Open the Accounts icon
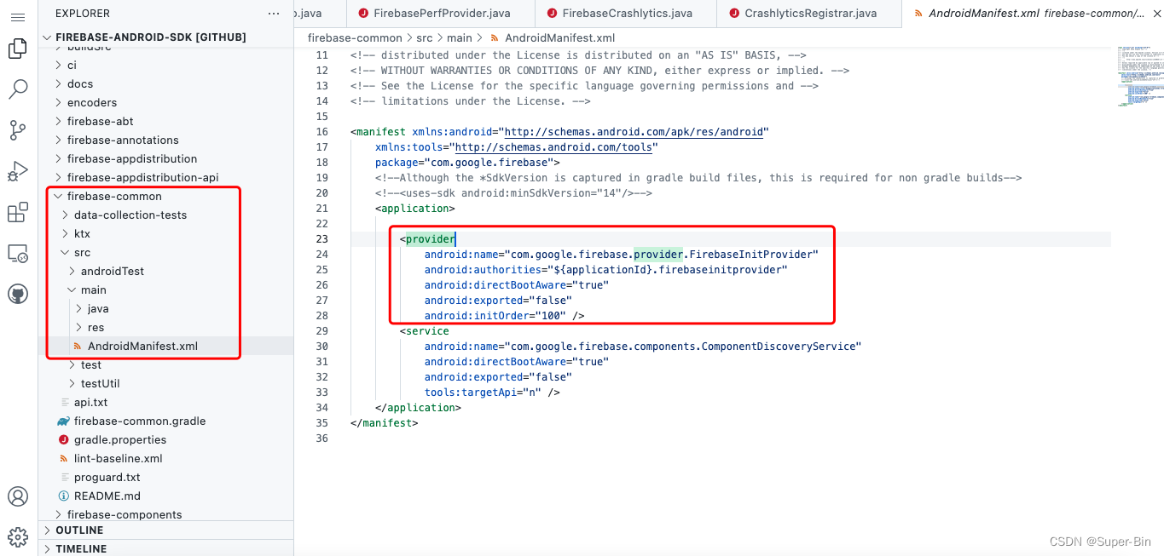Screen dimensions: 1164x556 point(18,496)
